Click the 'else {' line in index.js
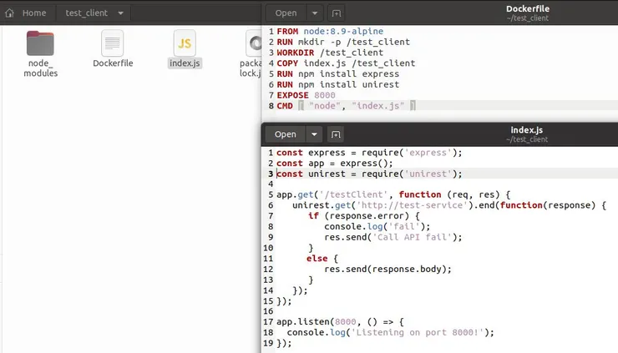This screenshot has height=353, width=618. (x=322, y=259)
